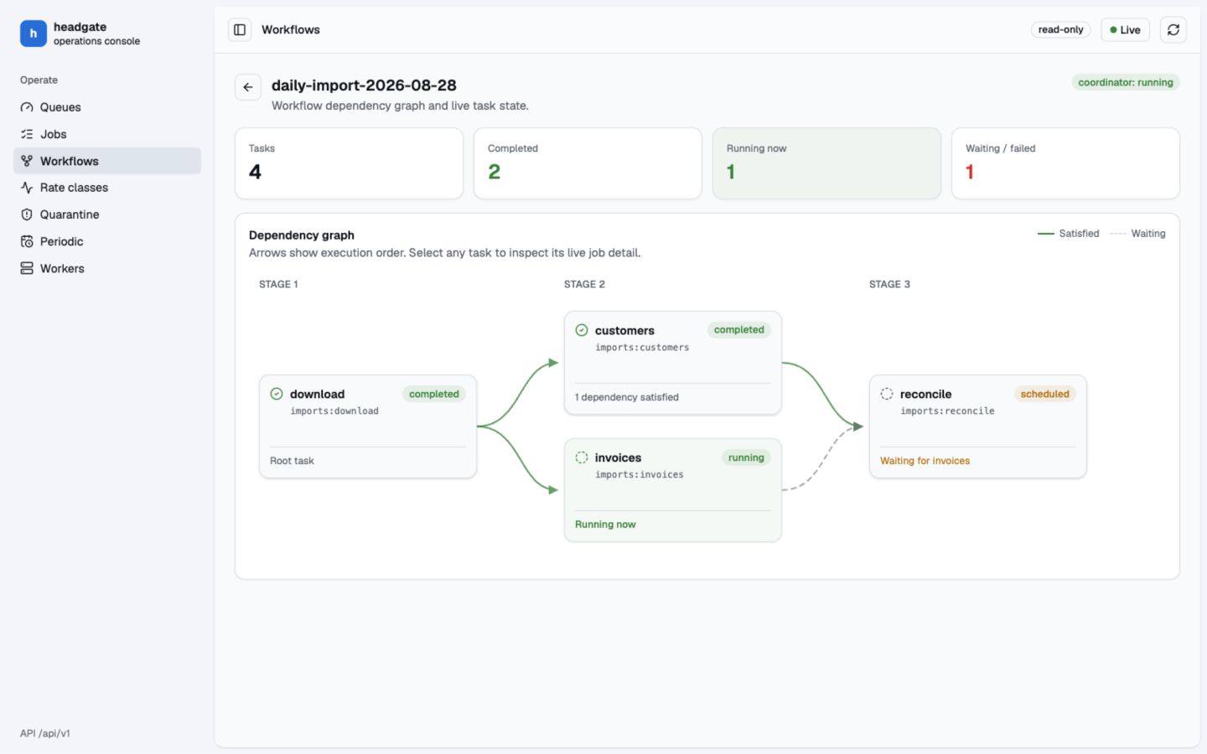This screenshot has height=754, width=1207.
Task: Click the imports:invoices text
Action: 640,475
